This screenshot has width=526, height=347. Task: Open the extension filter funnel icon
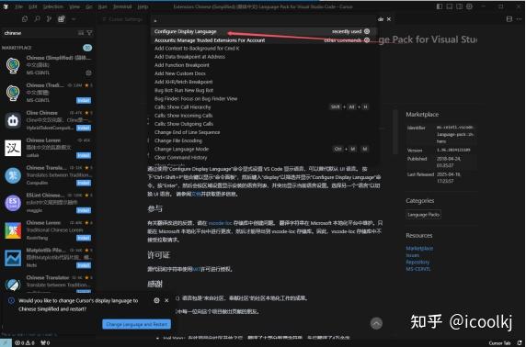click(89, 33)
